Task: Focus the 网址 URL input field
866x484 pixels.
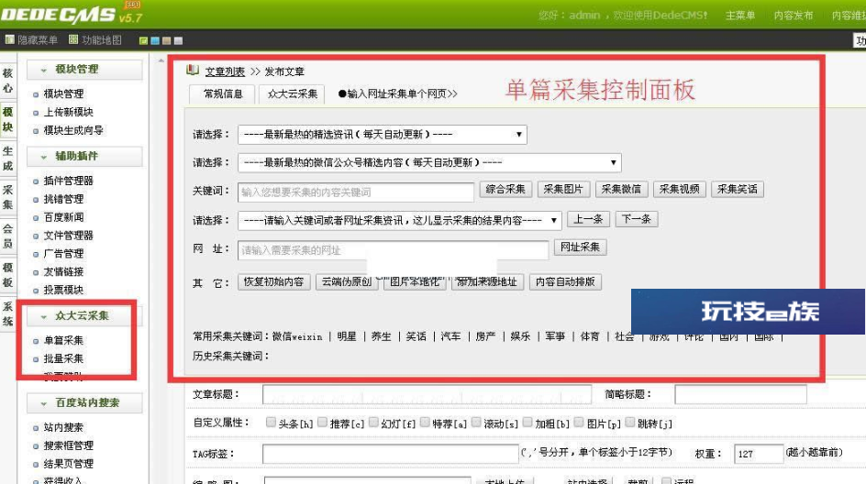Action: pos(394,250)
